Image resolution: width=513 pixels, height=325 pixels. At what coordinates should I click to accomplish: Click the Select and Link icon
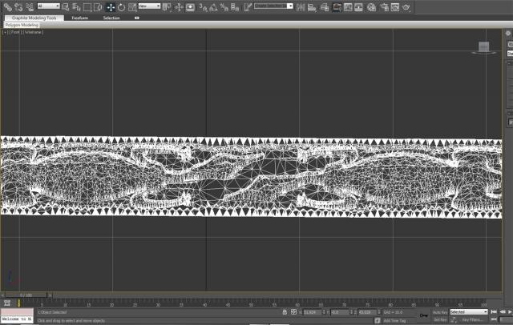7,6
